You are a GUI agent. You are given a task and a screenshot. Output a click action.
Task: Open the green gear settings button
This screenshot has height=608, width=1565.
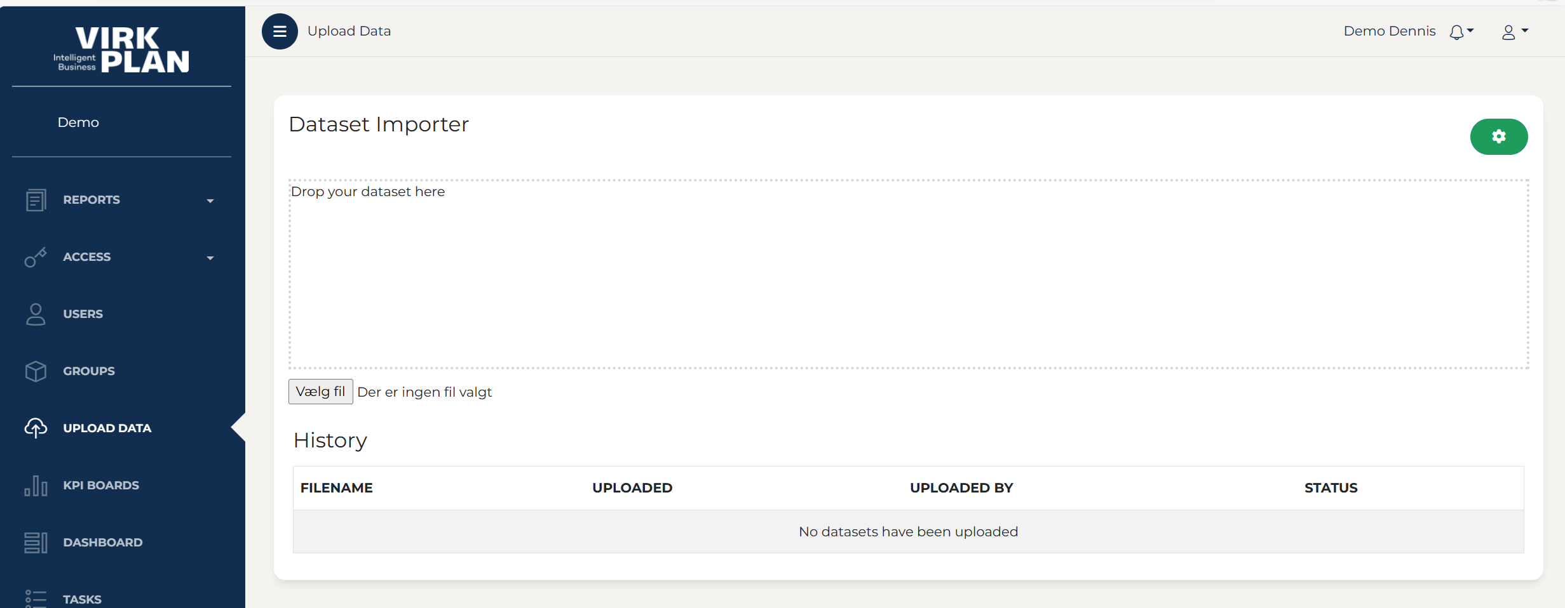tap(1498, 136)
